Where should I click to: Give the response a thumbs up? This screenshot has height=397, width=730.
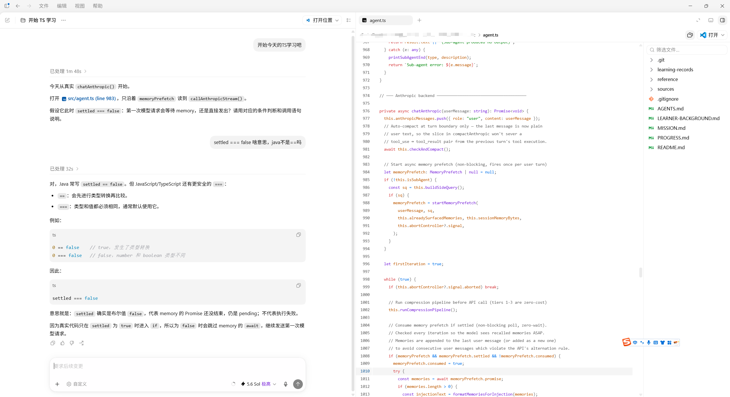(x=62, y=343)
